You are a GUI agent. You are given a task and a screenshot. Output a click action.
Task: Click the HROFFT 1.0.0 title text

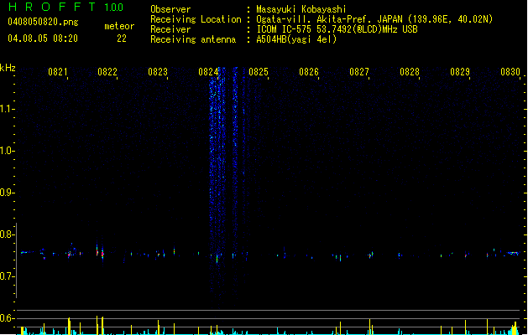(x=66, y=7)
